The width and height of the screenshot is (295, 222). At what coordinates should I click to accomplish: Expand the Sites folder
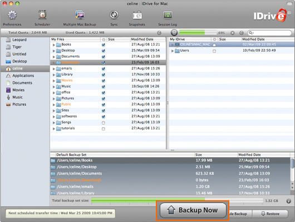click(x=54, y=110)
